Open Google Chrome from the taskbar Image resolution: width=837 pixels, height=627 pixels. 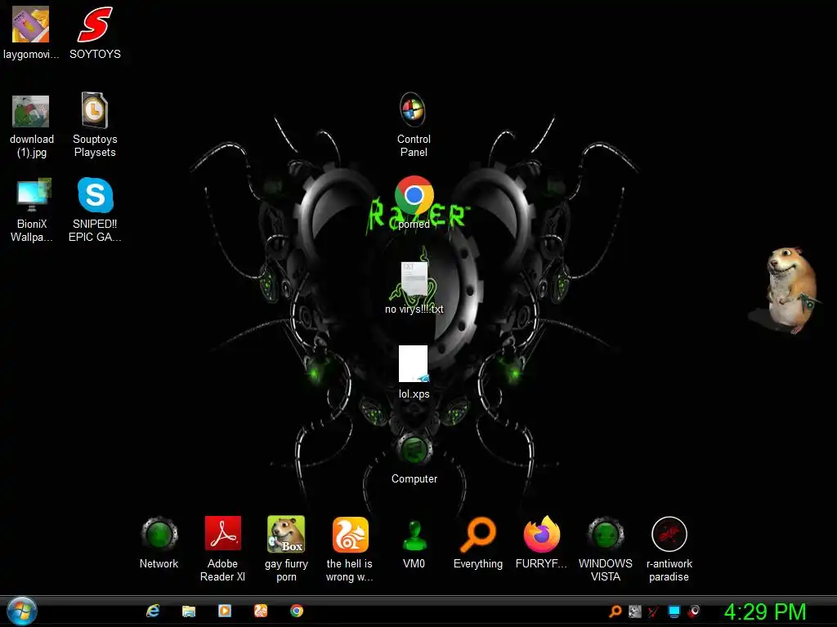tap(297, 611)
